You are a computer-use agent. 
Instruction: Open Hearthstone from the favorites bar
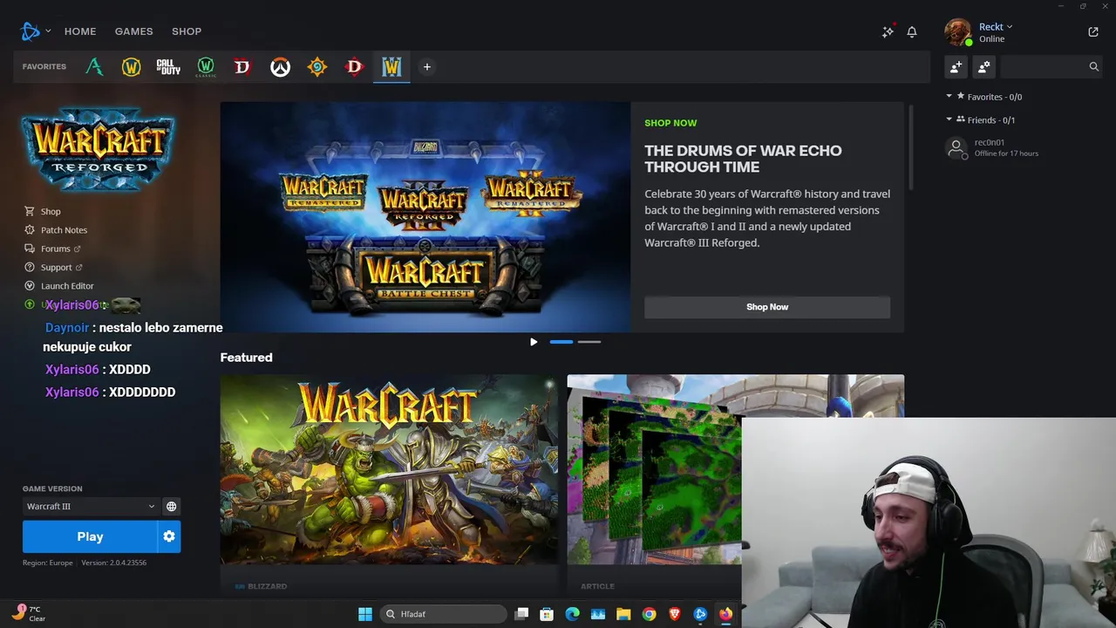click(317, 66)
